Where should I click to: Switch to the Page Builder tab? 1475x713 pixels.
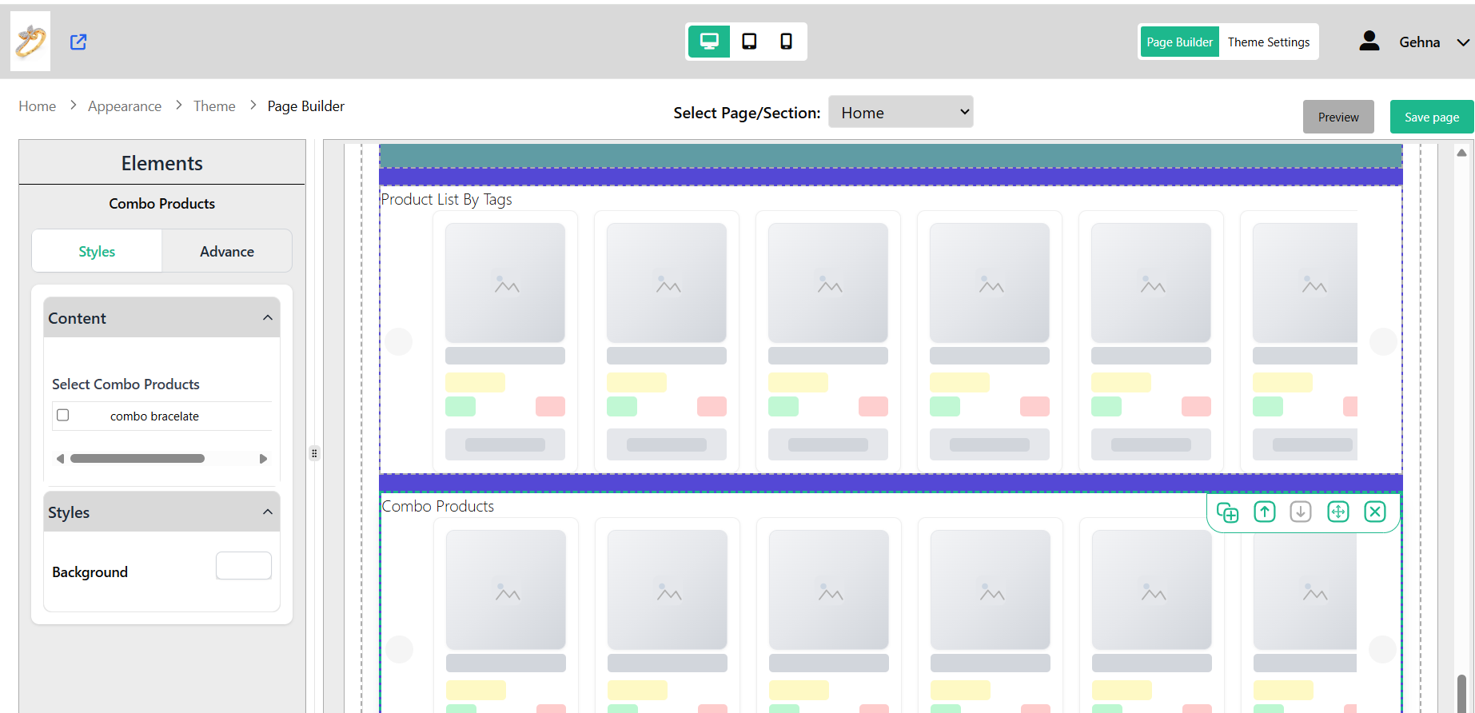click(1179, 42)
